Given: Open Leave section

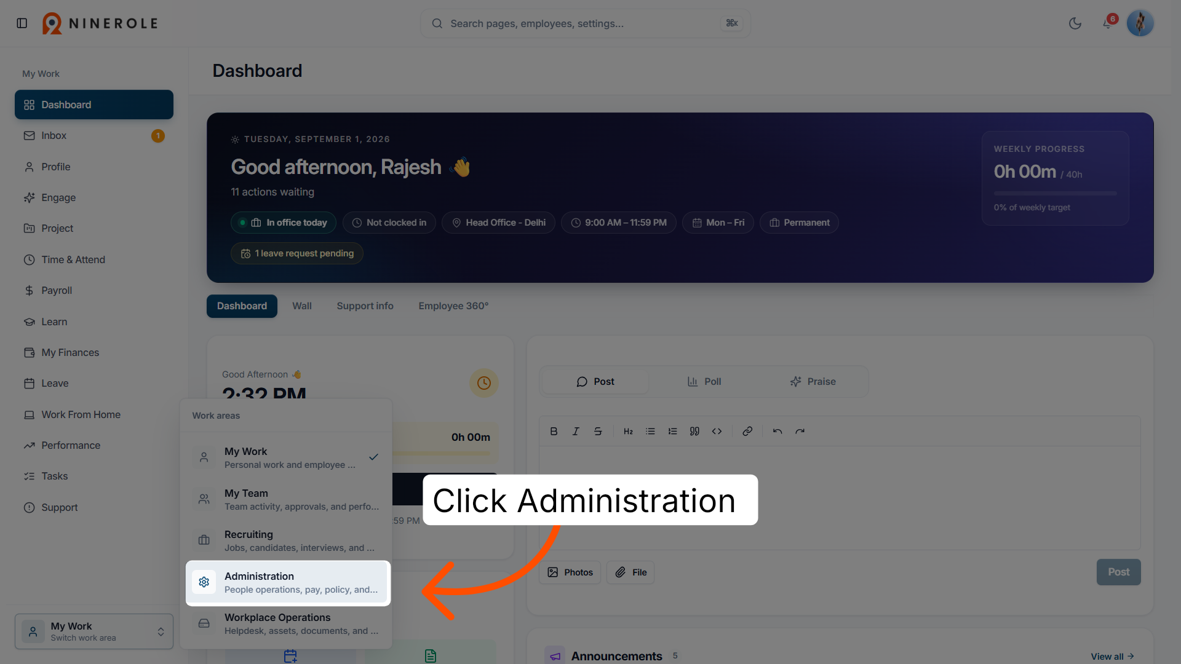Looking at the screenshot, I should (94, 383).
